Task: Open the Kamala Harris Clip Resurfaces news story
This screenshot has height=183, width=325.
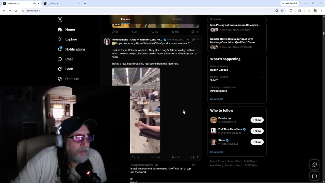Action: coord(232,41)
